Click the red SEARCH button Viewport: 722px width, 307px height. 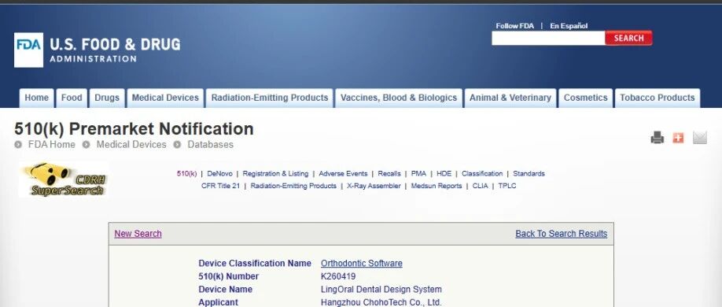coord(628,38)
